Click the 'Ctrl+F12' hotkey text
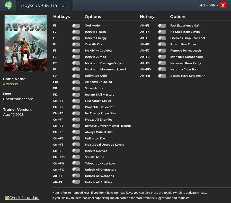 59,170
